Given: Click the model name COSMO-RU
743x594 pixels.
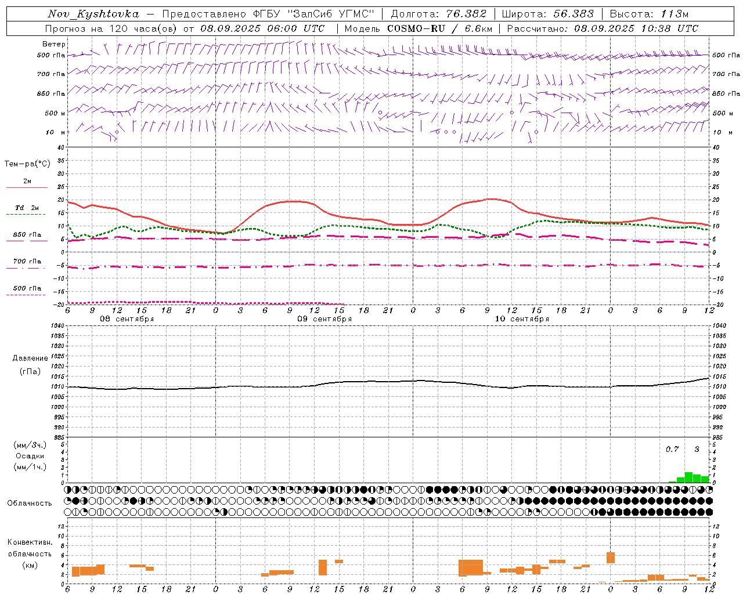Looking at the screenshot, I should pyautogui.click(x=416, y=28).
